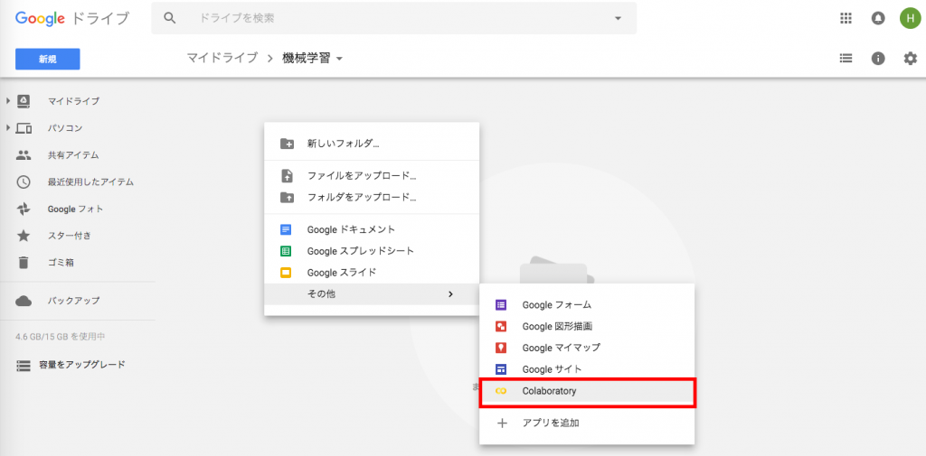Open the 機械学習 folder dropdown arrow
The image size is (926, 456).
339,59
